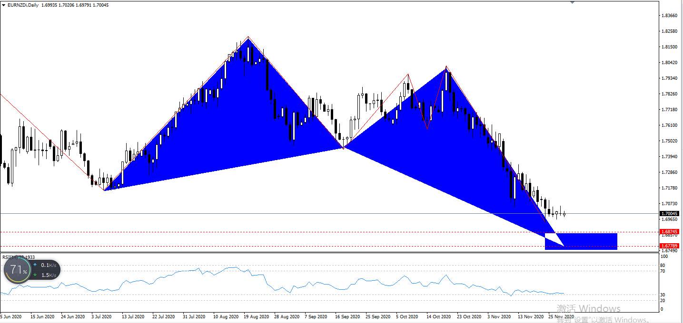
Task: Click the 23 Oct 2020 date label
Action: coord(469,316)
